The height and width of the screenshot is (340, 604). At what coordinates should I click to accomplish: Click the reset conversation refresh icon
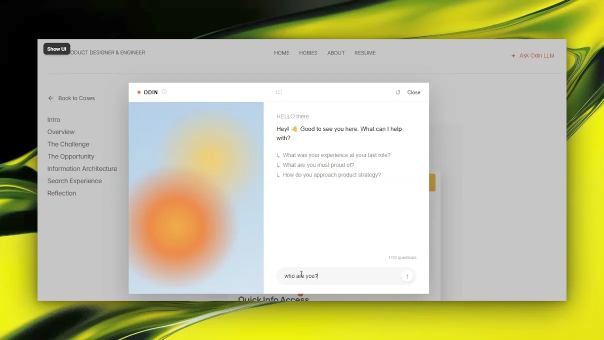398,92
